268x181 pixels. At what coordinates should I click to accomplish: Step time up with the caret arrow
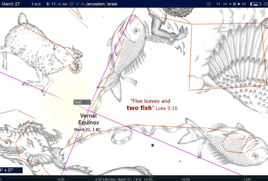coord(82,4)
